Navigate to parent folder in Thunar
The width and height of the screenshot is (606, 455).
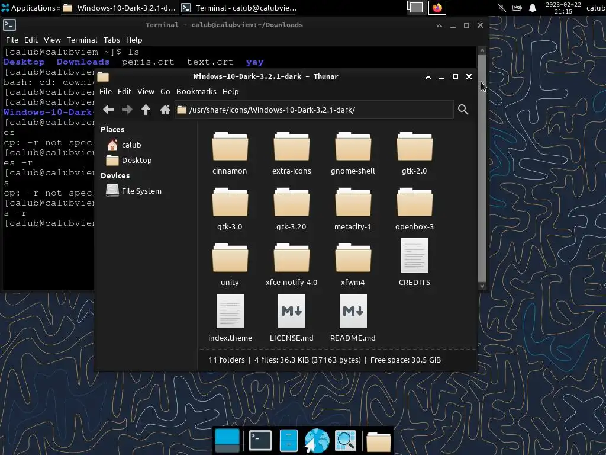[x=146, y=110]
